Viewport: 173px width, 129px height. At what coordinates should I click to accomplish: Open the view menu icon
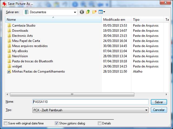click(x=102, y=12)
